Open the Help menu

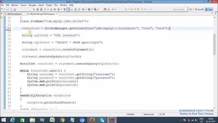pos(71,5)
